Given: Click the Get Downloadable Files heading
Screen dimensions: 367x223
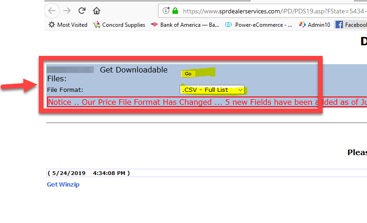Looking at the screenshot, I should 133,70.
